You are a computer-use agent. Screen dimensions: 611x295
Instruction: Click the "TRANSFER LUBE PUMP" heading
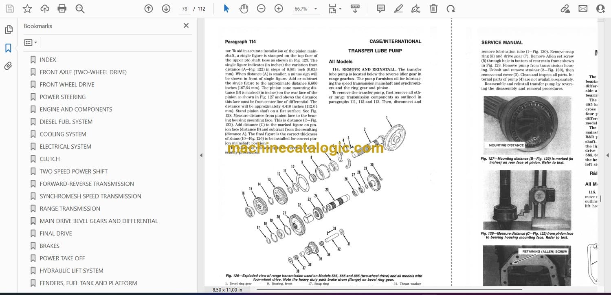[375, 51]
